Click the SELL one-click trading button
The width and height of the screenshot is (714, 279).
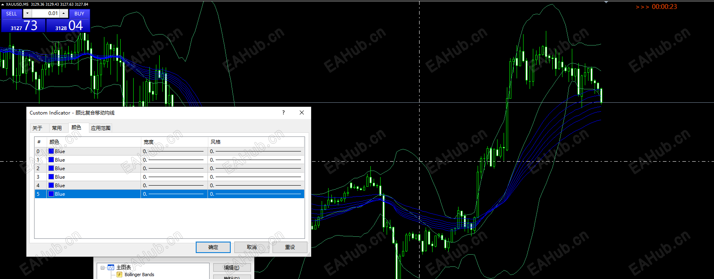point(11,13)
